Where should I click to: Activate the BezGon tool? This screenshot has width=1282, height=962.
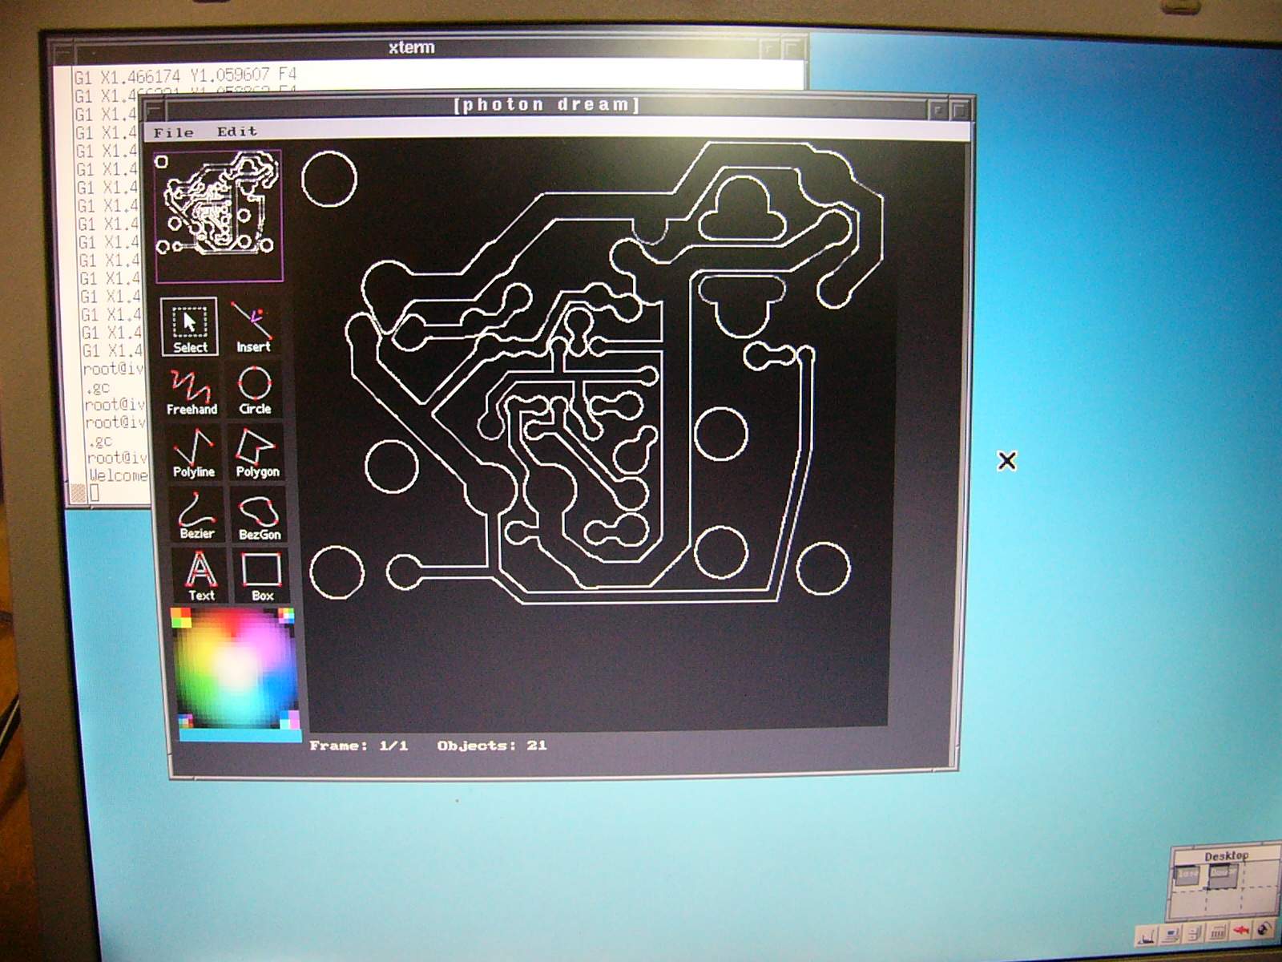tap(260, 515)
